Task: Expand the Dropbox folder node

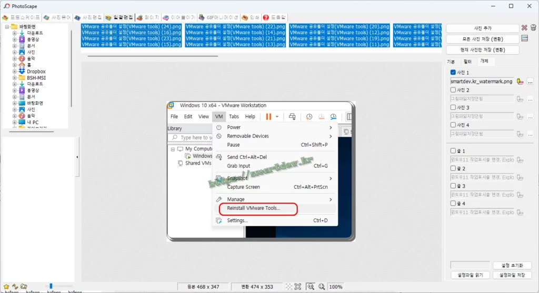Action: pyautogui.click(x=14, y=72)
